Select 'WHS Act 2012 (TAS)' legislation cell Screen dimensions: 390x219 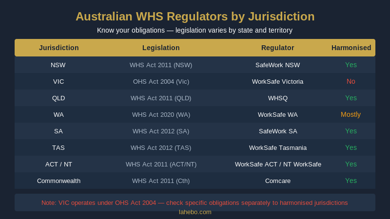click(161, 148)
